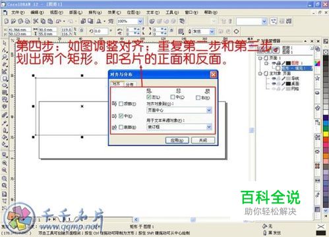Image resolution: width=329 pixels, height=237 pixels.
Task: Open the zoom level 100% dropdown
Action: point(140,21)
